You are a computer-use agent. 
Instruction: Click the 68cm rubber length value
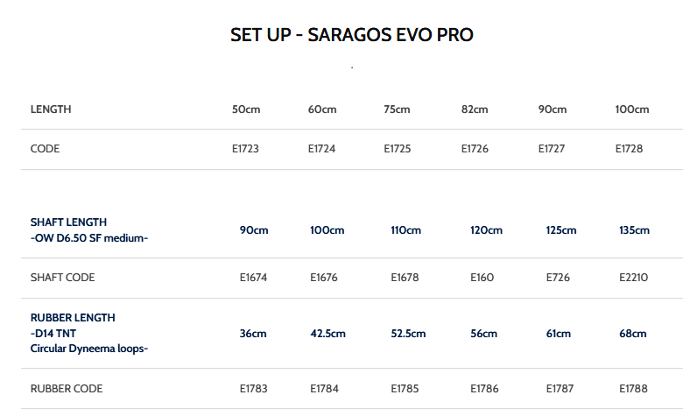(632, 334)
